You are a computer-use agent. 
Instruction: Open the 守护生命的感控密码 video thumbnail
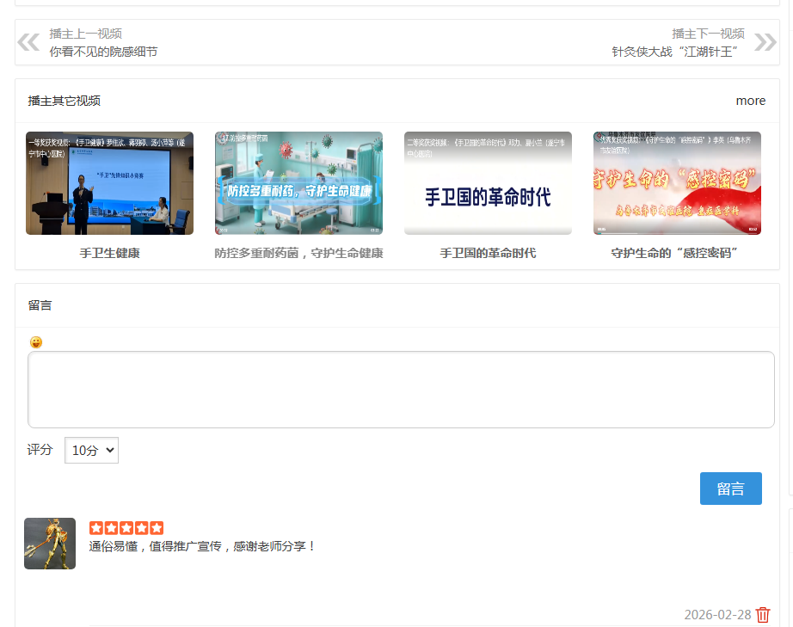[677, 183]
